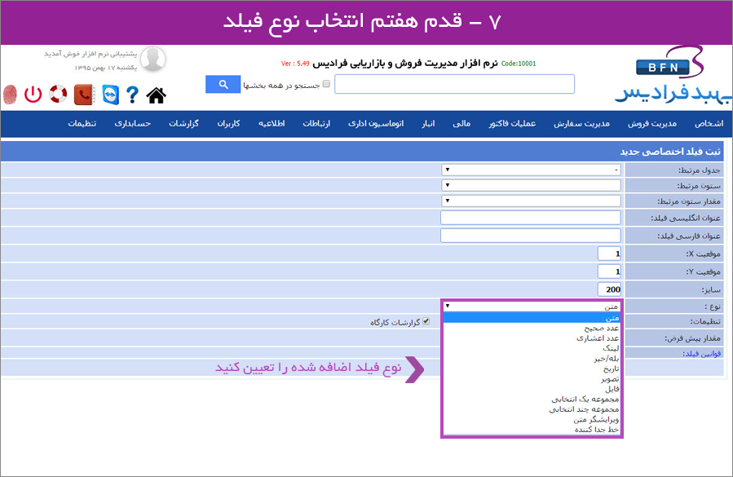Open help via blue question mark icon

[x=132, y=95]
